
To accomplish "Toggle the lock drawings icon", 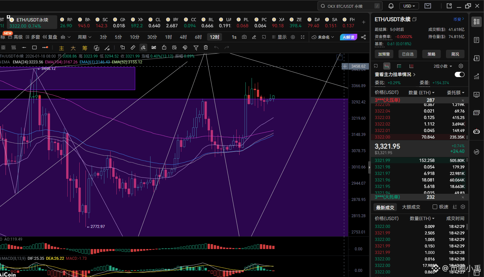I will point(164,47).
